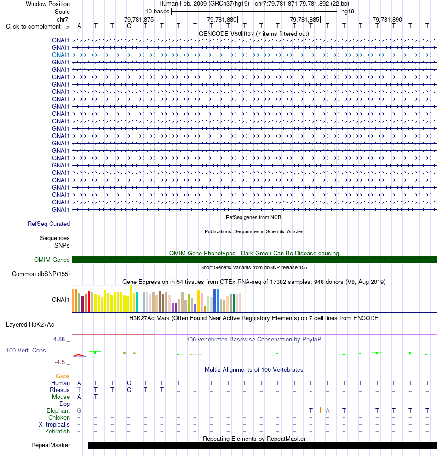Click the dark green OMIM Genes bar
437x456 pixels.
(254, 260)
